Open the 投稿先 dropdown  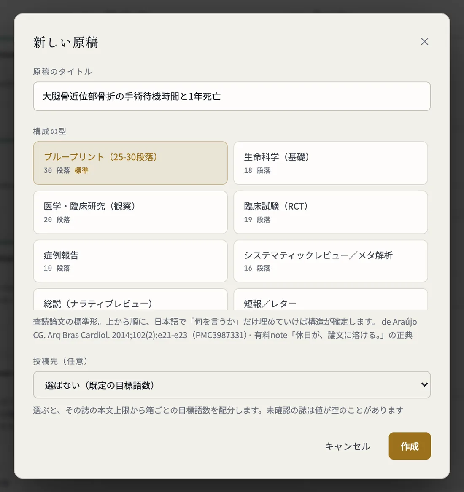point(232,384)
